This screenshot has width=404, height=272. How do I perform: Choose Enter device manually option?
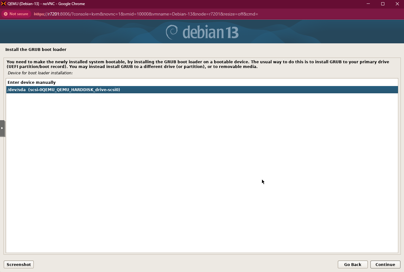tap(32, 83)
